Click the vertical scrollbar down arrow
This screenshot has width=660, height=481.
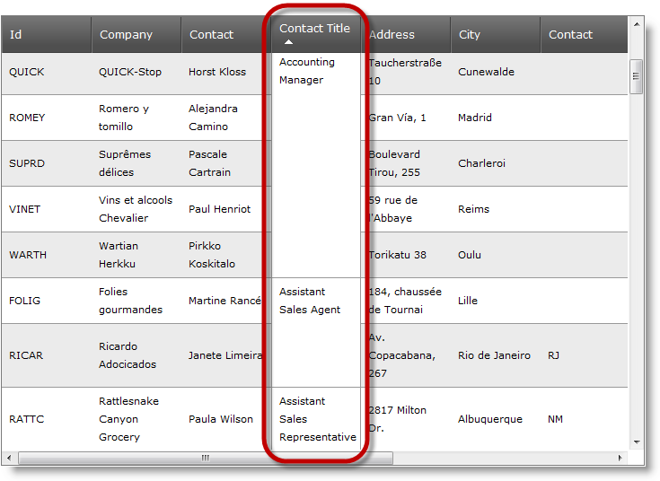637,442
